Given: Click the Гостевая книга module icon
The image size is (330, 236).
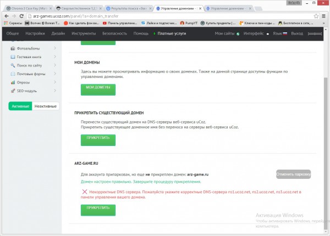Looking at the screenshot, I should click(x=13, y=57).
